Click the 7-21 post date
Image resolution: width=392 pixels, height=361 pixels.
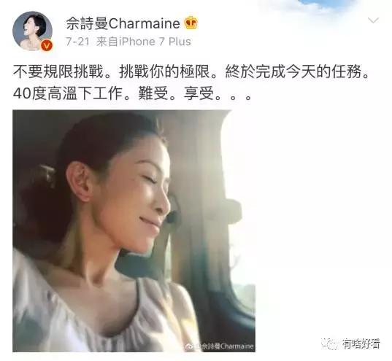coord(77,42)
